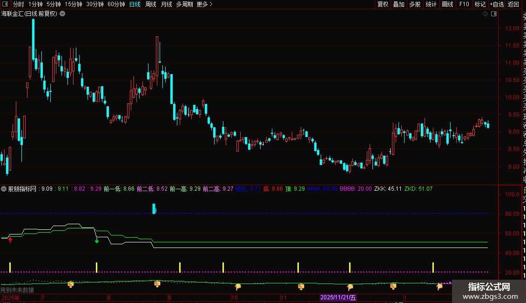Select the 周线 weekly chart tab
The width and height of the screenshot is (526, 303).
(151, 4)
